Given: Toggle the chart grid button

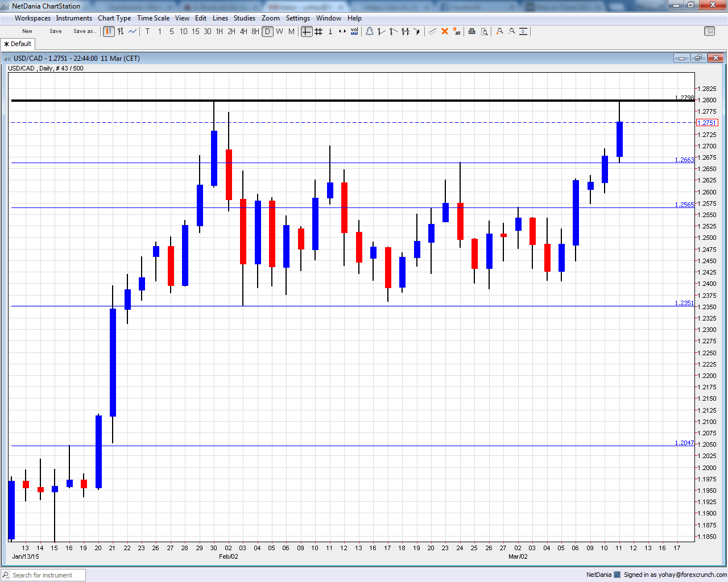Looking at the screenshot, I should [x=318, y=31].
